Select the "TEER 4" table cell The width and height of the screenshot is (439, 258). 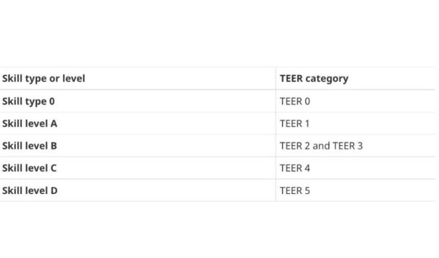[295, 168]
